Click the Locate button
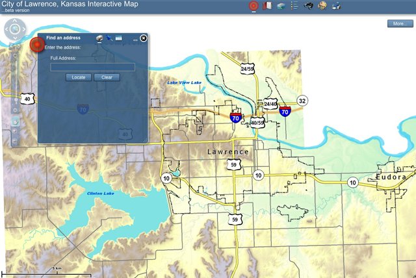 point(79,77)
